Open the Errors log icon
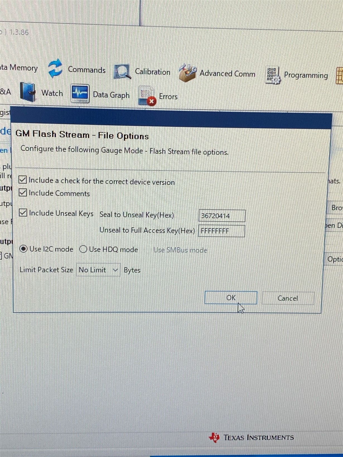 tap(147, 96)
